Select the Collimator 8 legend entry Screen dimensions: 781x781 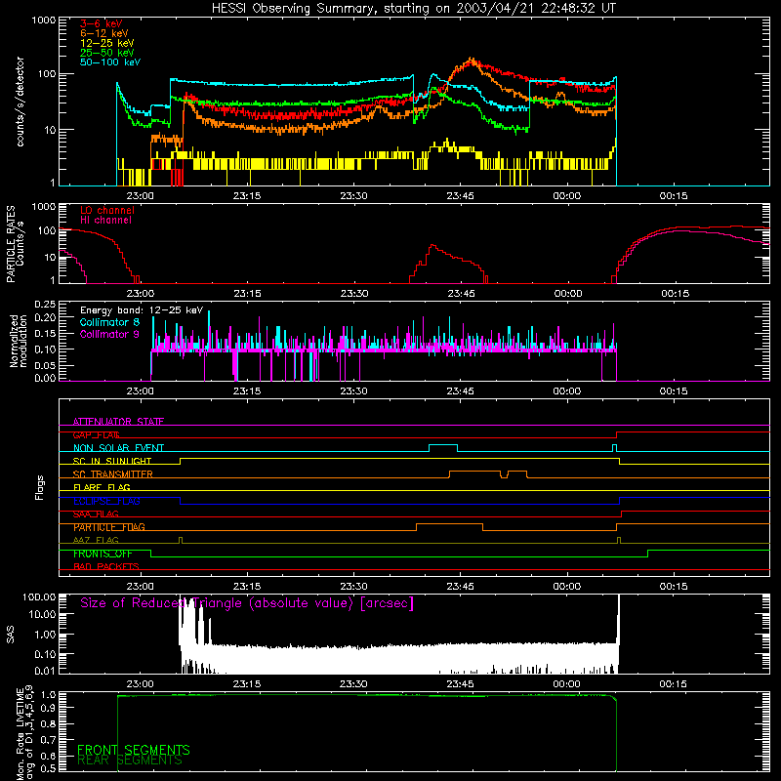click(109, 322)
